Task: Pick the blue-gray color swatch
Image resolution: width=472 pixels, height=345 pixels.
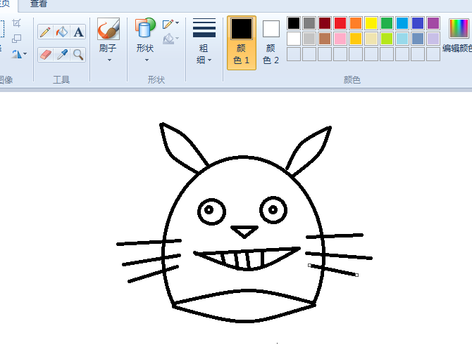Action: 418,39
